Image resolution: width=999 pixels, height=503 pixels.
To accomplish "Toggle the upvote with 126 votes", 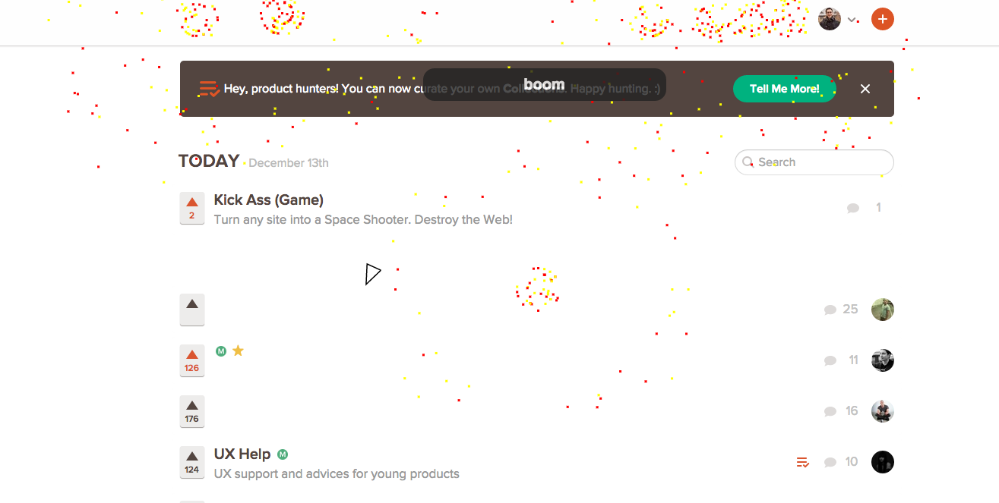I will tap(192, 360).
